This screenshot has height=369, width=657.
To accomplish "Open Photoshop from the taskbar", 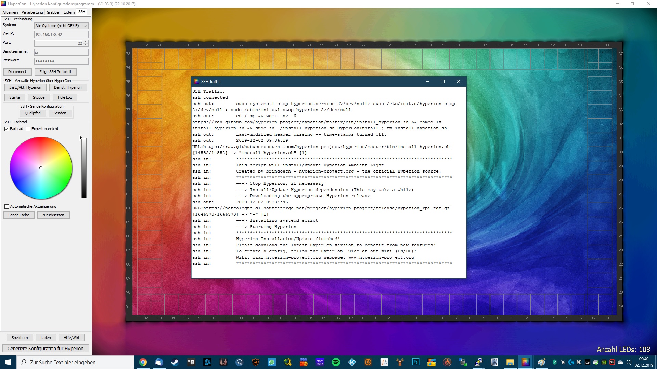I will coord(416,362).
